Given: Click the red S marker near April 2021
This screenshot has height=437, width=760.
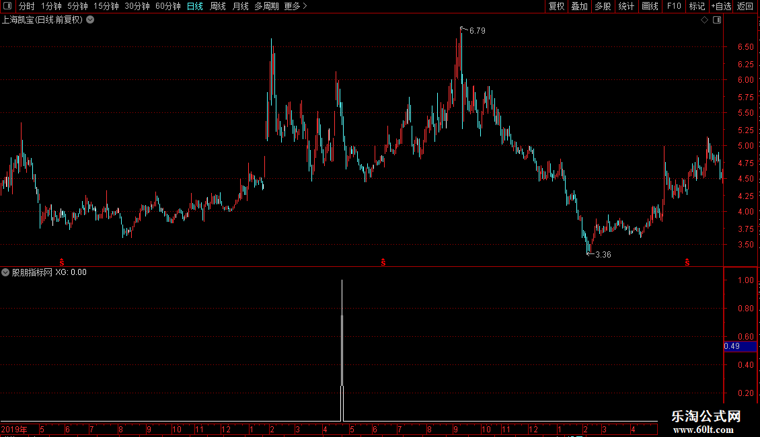Looking at the screenshot, I should [687, 262].
